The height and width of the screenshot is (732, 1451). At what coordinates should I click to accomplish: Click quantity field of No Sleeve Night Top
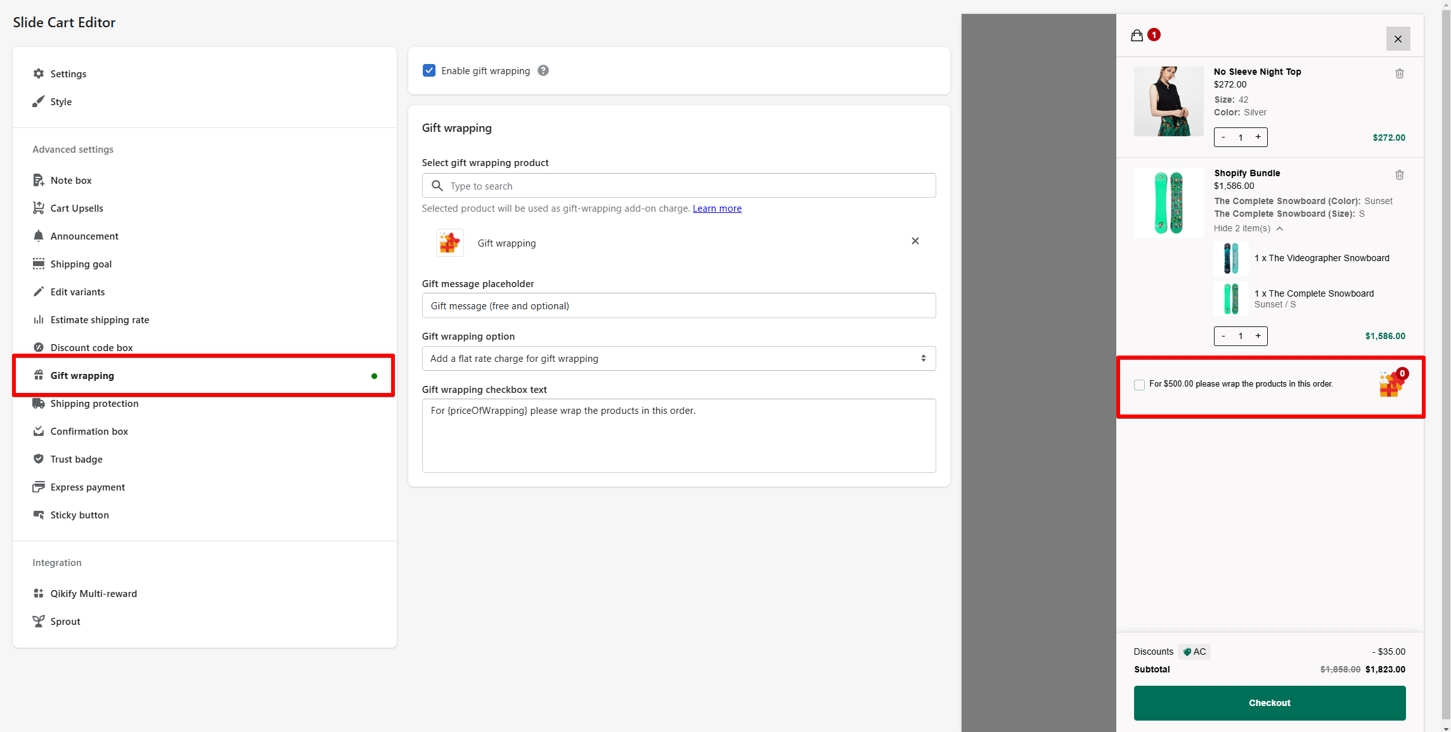tap(1241, 137)
